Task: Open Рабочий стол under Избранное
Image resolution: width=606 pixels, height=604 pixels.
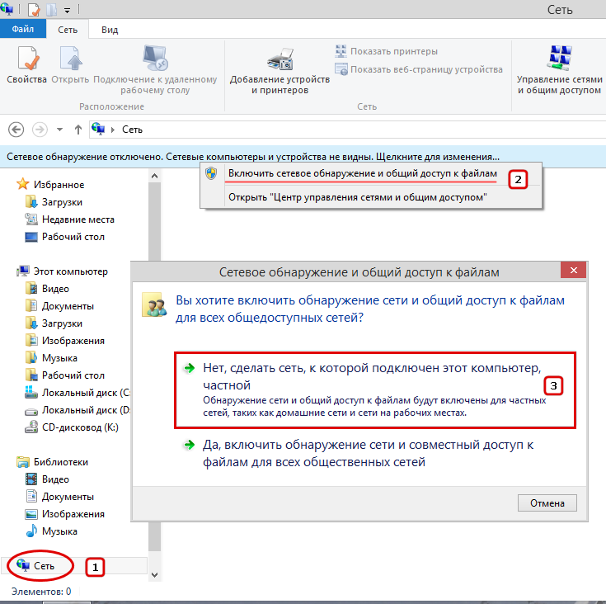Action: point(64,237)
